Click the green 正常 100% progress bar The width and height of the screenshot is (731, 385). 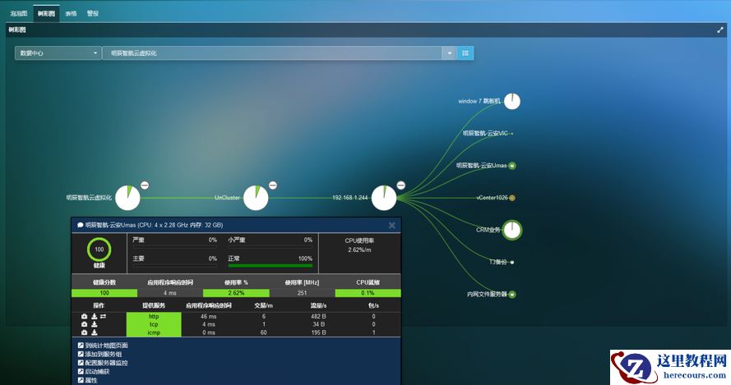[x=271, y=266]
